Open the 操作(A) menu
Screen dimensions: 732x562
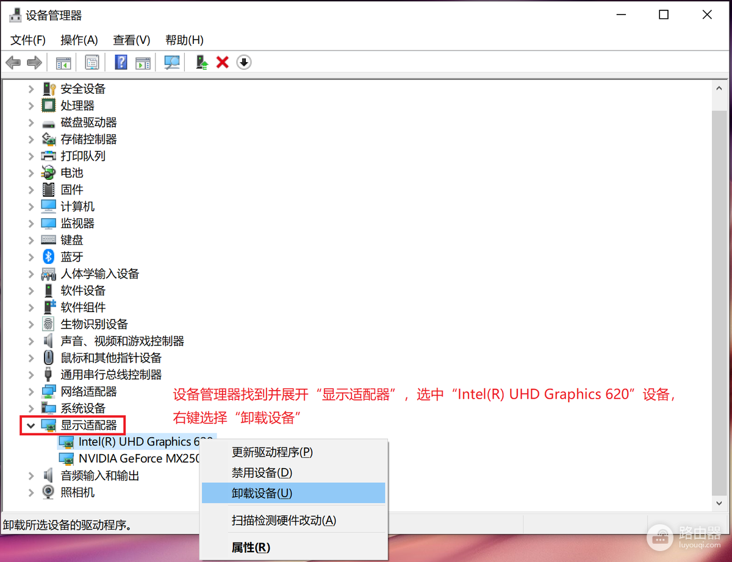[79, 40]
